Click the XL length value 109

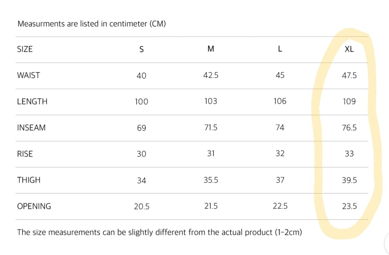349,101
